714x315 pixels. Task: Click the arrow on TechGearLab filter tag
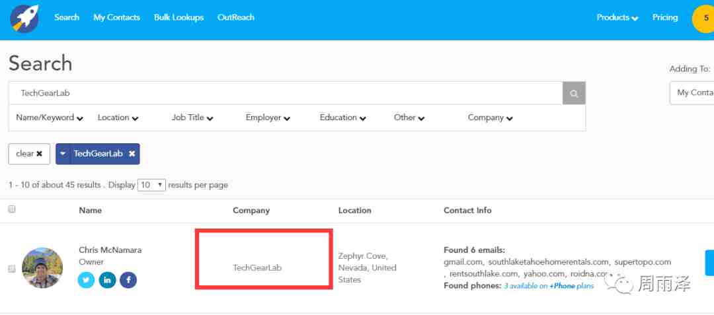(x=63, y=154)
